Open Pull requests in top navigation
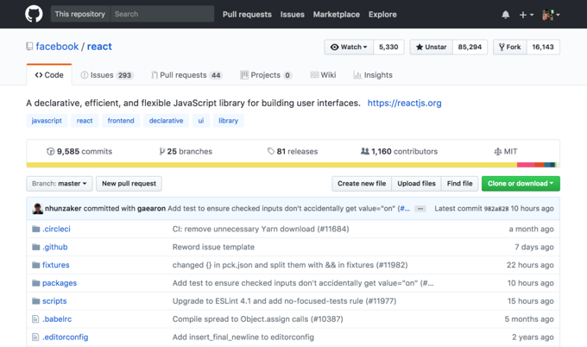The width and height of the screenshot is (587, 347). pyautogui.click(x=247, y=14)
